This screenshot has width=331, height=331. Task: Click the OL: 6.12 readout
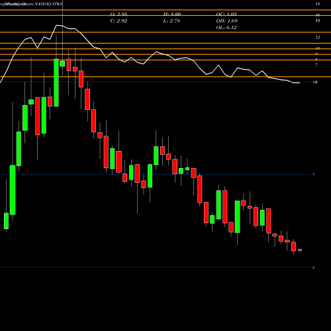[x=226, y=28]
